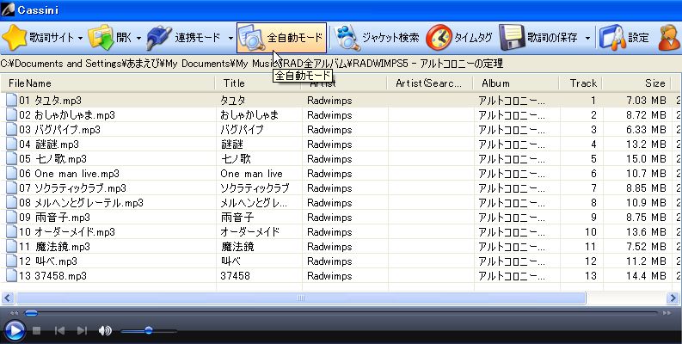The width and height of the screenshot is (682, 344).
Task: Click the 設定 settings icon
Action: 612,38
